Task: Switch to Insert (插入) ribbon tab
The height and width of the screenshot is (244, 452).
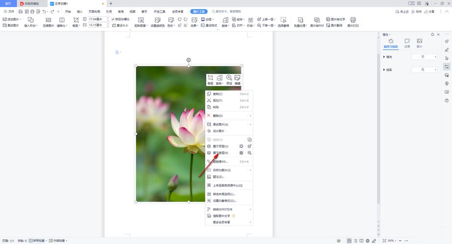Action: [x=79, y=12]
